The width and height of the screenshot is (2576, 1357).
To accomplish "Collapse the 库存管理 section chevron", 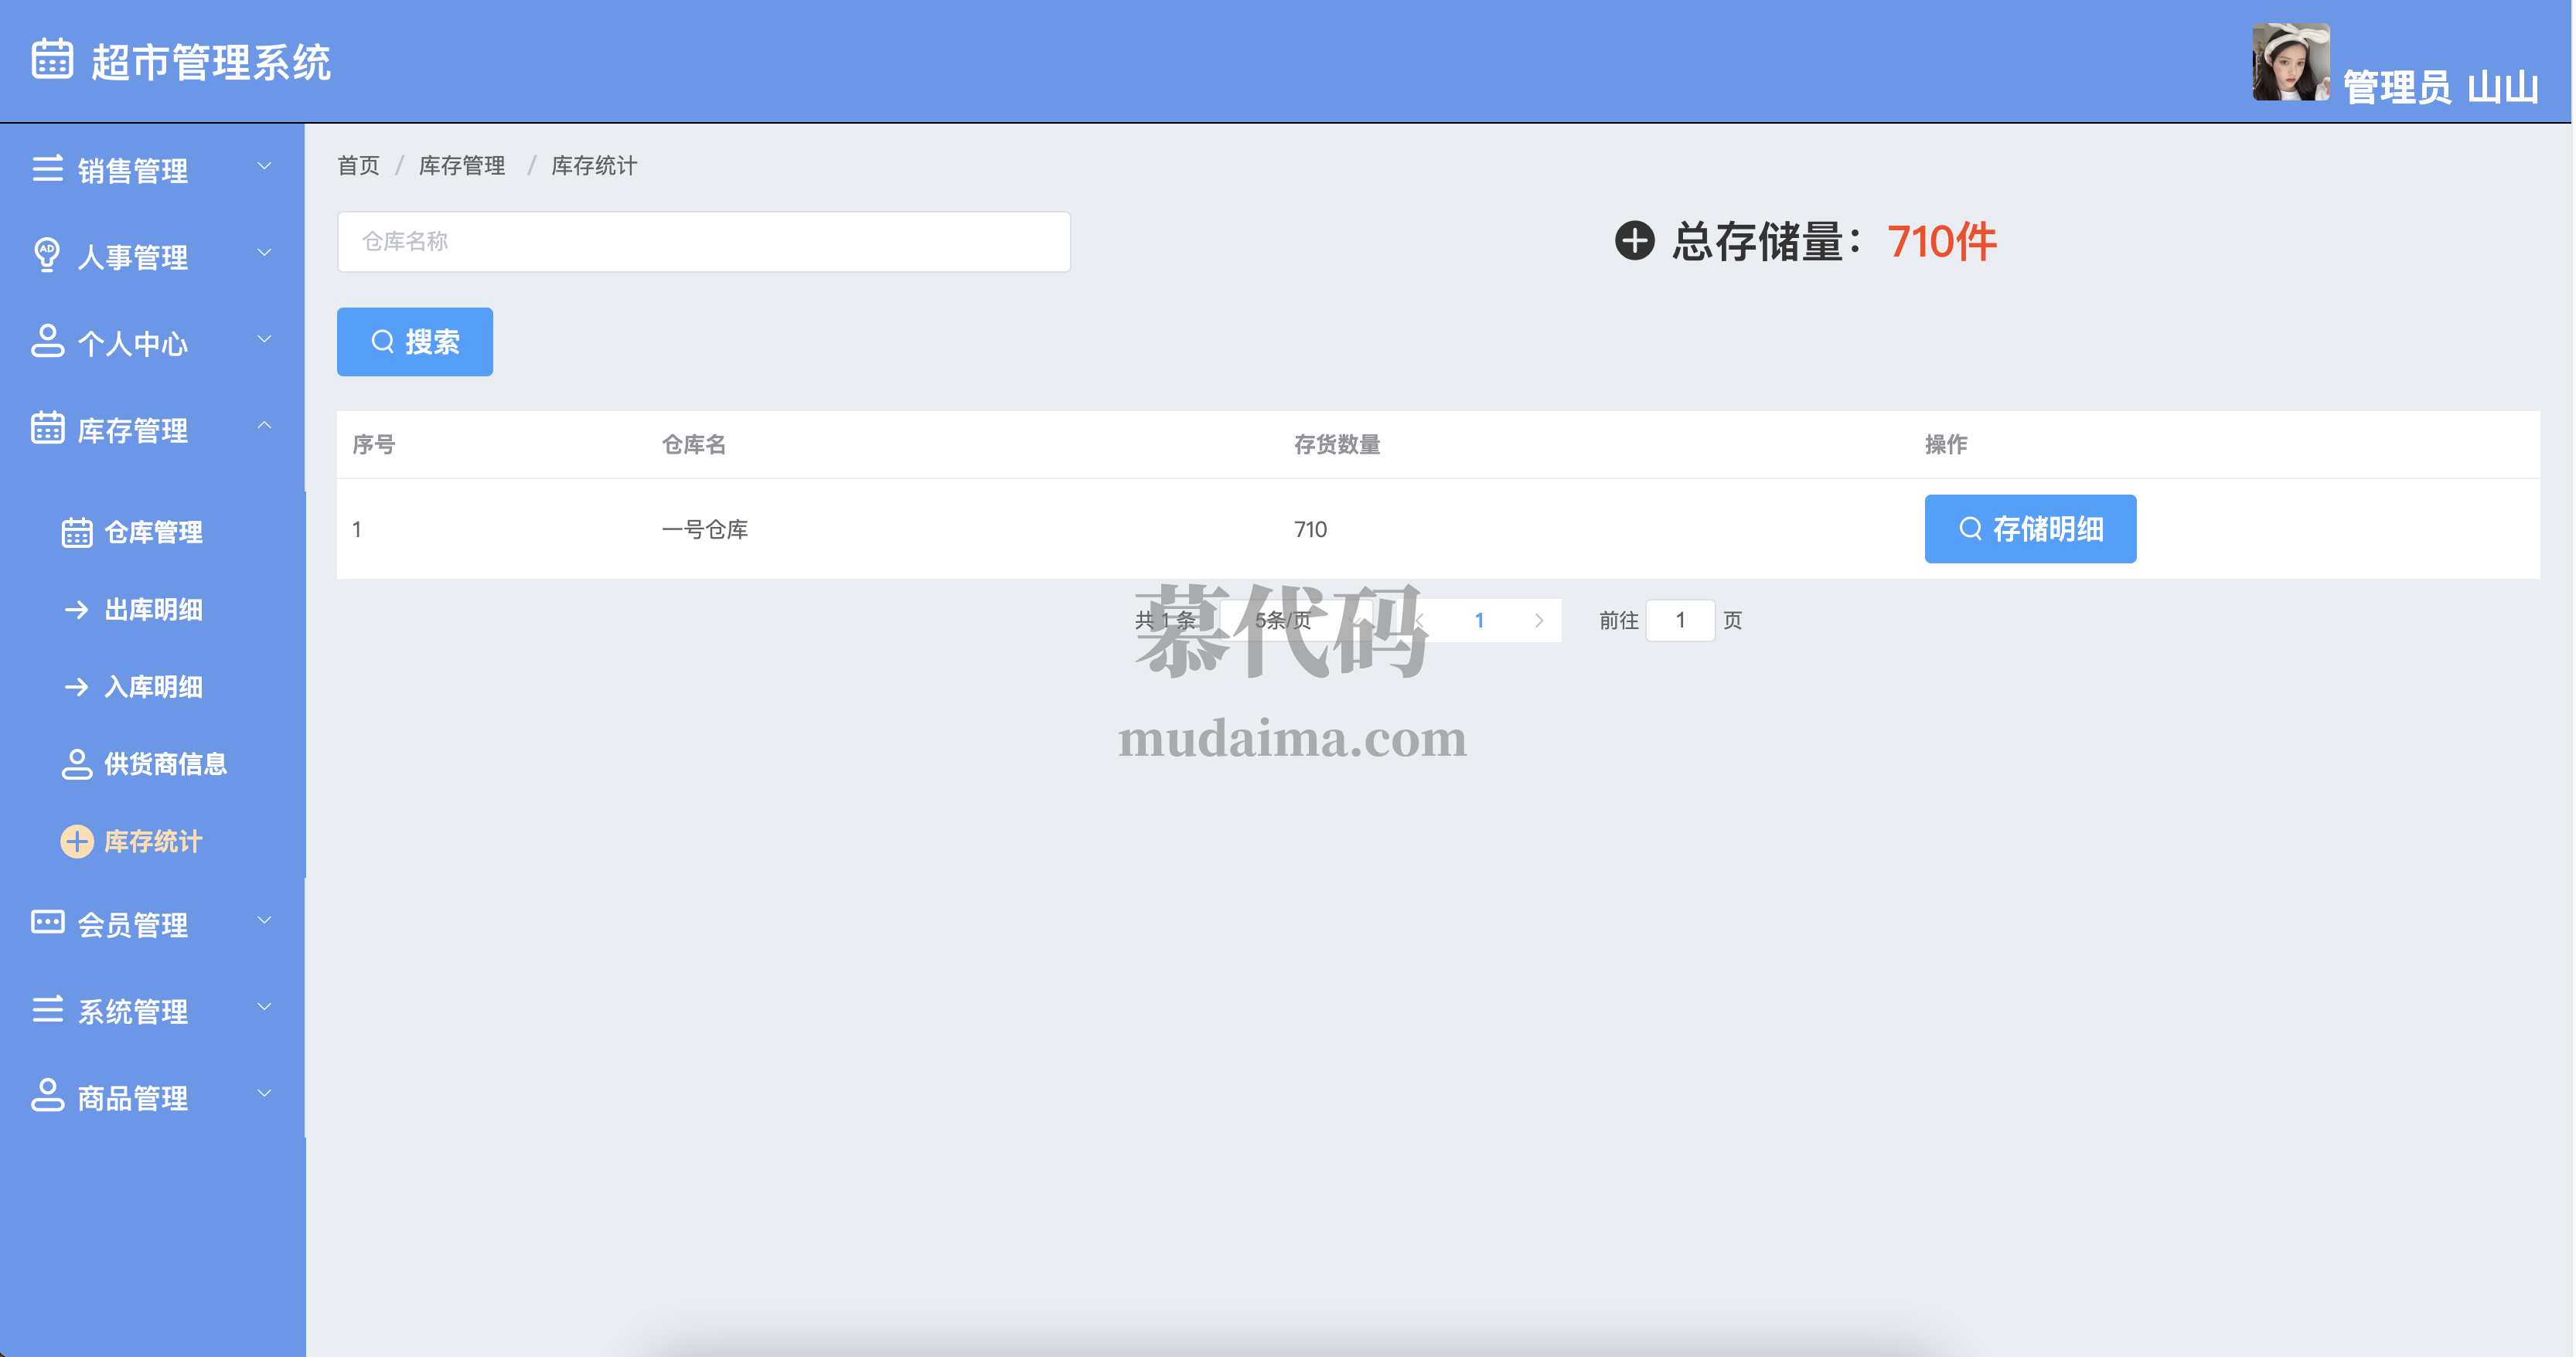I will click(264, 427).
